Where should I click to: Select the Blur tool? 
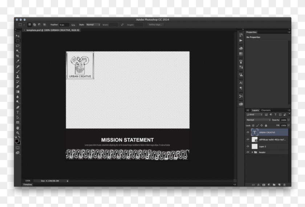pyautogui.click(x=18, y=97)
